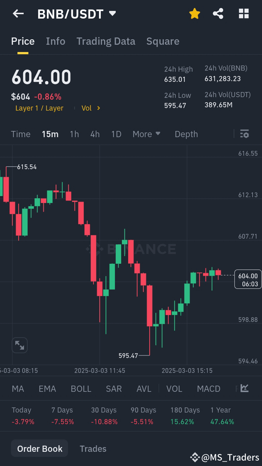
Task: Tap the star to unfavorite BNB/USDT
Action: [194, 13]
